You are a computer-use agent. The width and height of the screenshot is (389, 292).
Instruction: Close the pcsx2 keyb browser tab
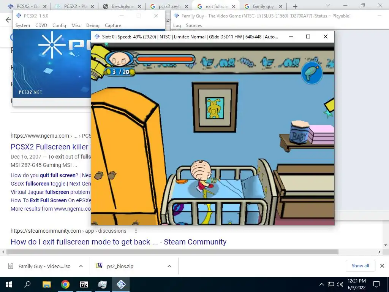[186, 6]
